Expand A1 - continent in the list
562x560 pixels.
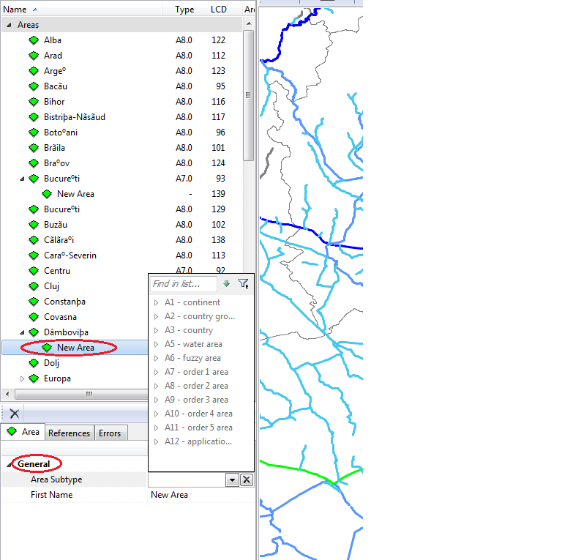[156, 302]
